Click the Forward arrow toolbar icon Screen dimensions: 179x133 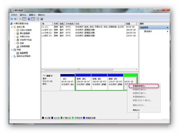coord(15,19)
